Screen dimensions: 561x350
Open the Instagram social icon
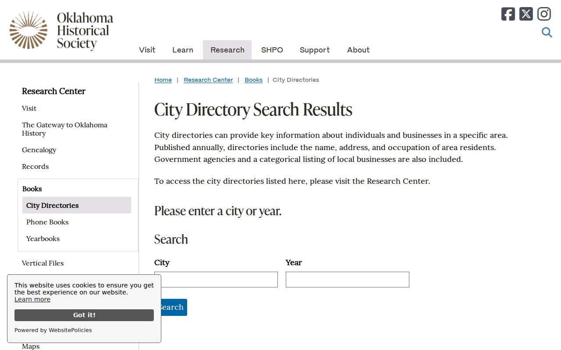[x=544, y=14]
